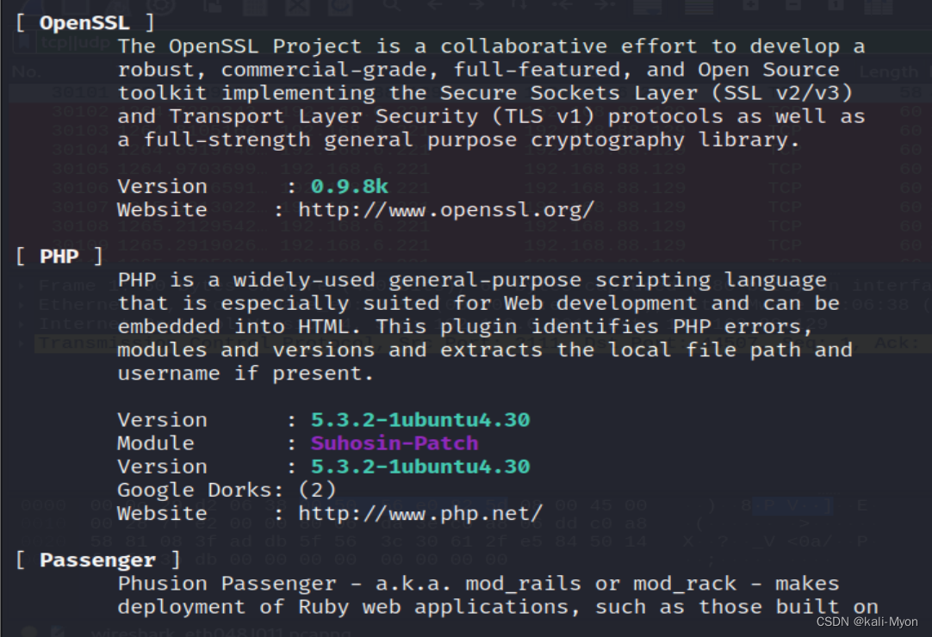The height and width of the screenshot is (637, 932).
Task: Click the OpenSSL section heading
Action: click(84, 23)
